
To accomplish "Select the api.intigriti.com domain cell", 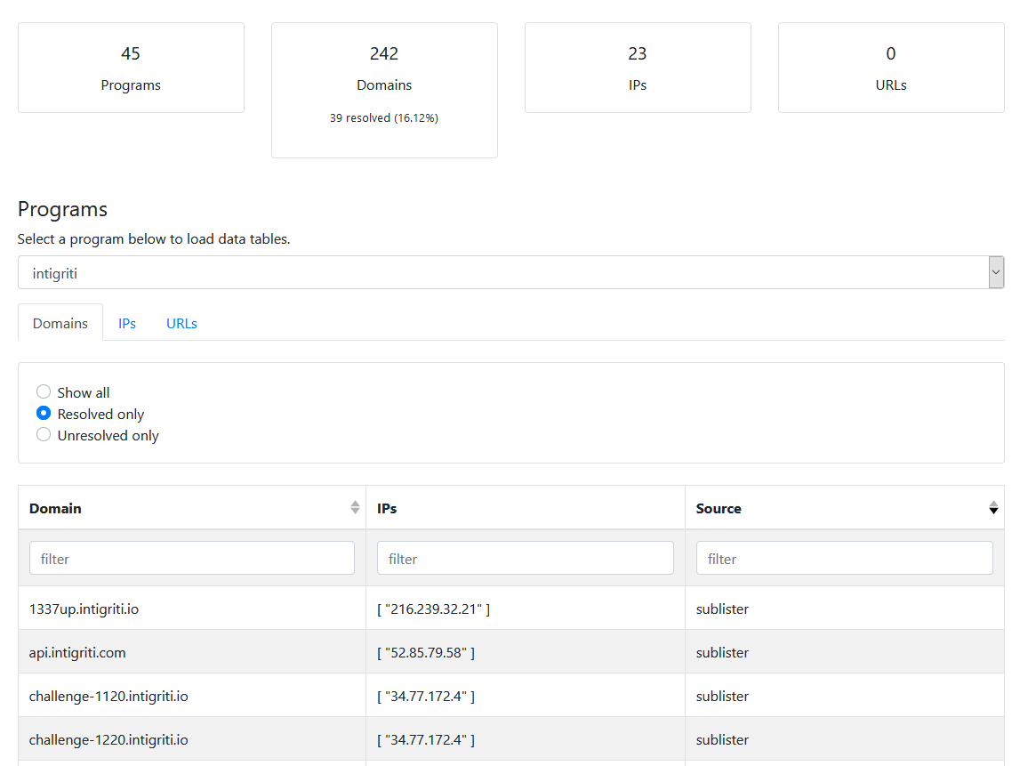I will click(x=192, y=652).
